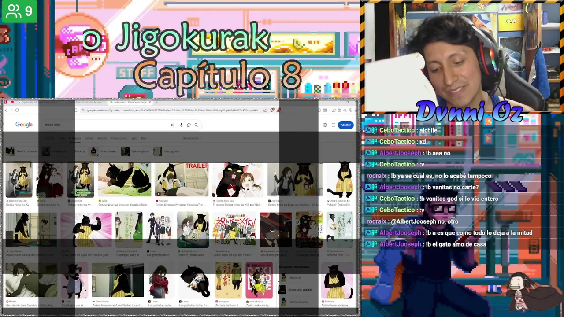Open the Google apps grid icon
Screen dimensions: 564x317
(333, 125)
